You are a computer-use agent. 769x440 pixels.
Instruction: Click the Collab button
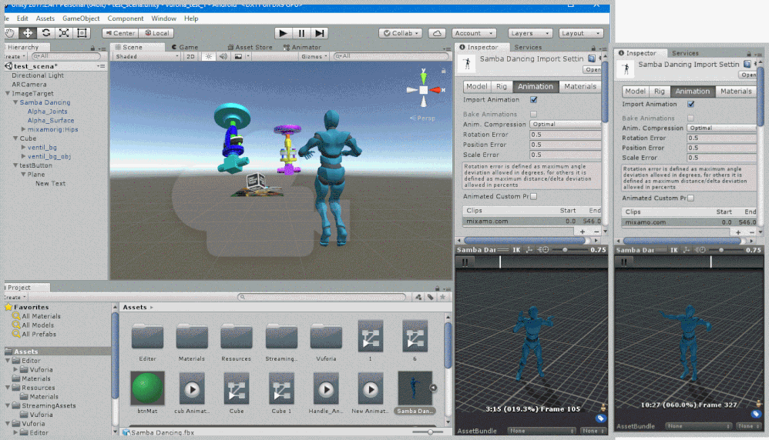pos(400,33)
